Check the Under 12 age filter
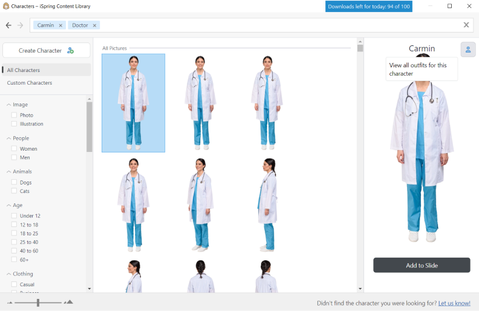Image resolution: width=479 pixels, height=311 pixels. (x=14, y=215)
